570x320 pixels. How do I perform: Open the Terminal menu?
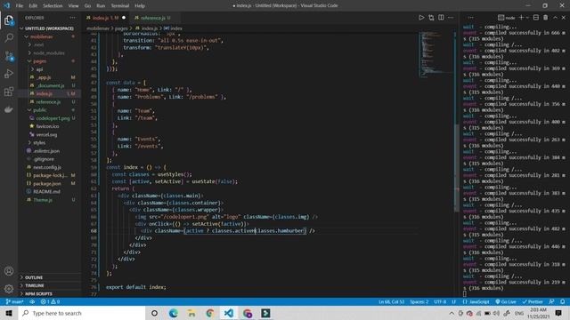pos(120,6)
